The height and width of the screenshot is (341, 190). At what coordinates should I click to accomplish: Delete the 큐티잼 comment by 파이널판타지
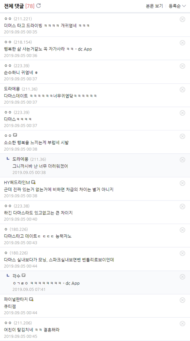coord(182,300)
